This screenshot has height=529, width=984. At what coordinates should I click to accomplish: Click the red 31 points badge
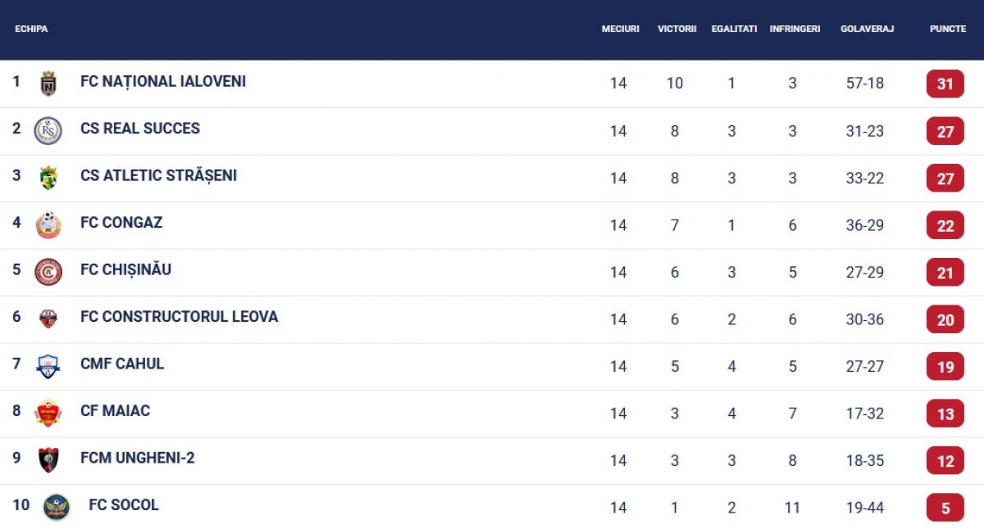coord(945,84)
